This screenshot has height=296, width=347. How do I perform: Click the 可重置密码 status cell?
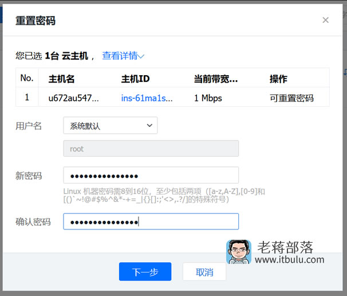[x=291, y=98]
